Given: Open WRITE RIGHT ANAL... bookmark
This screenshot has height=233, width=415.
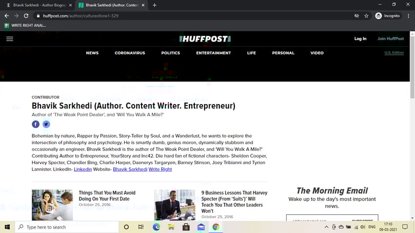Looking at the screenshot, I should point(25,25).
